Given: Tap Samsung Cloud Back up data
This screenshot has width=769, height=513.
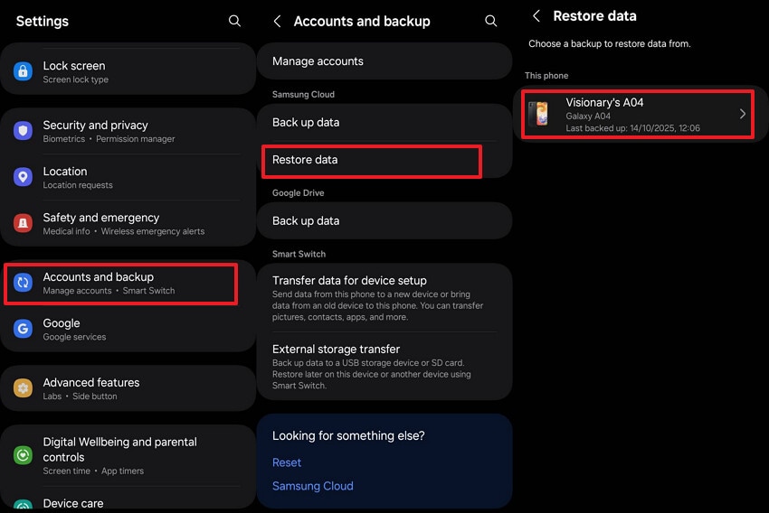Looking at the screenshot, I should [384, 122].
